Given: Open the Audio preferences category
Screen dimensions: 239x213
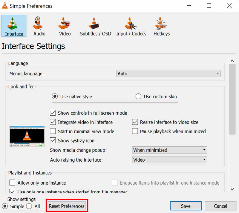Looking at the screenshot, I should click(x=39, y=26).
